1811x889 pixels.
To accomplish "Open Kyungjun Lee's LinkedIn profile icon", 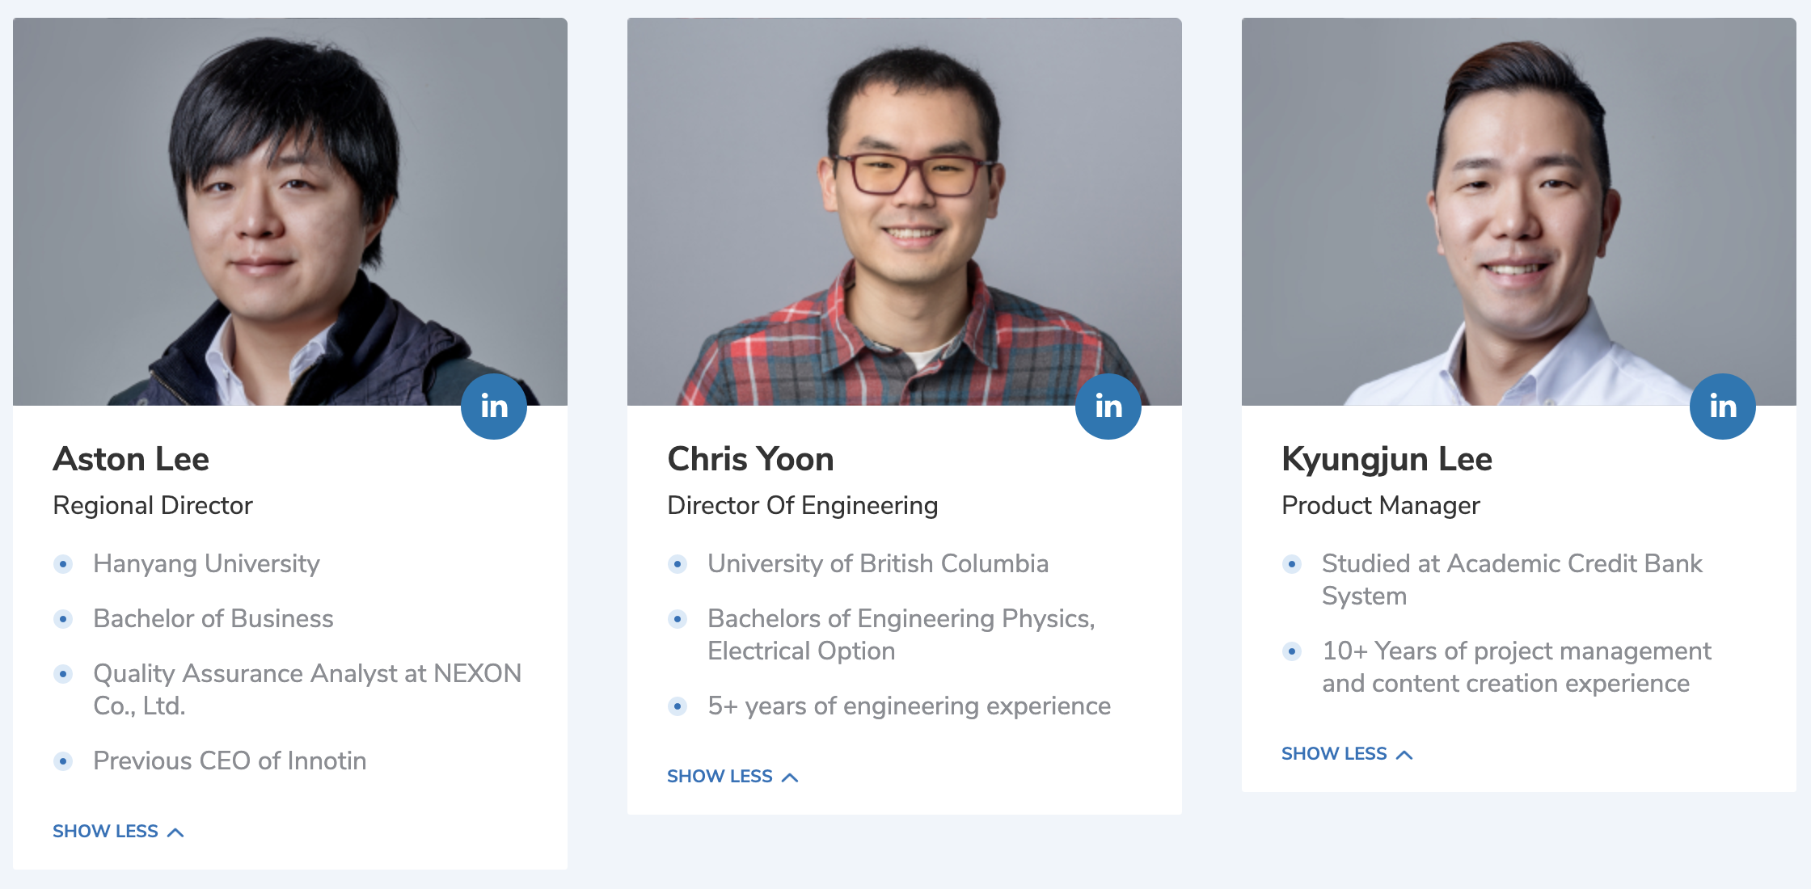I will pyautogui.click(x=1722, y=406).
